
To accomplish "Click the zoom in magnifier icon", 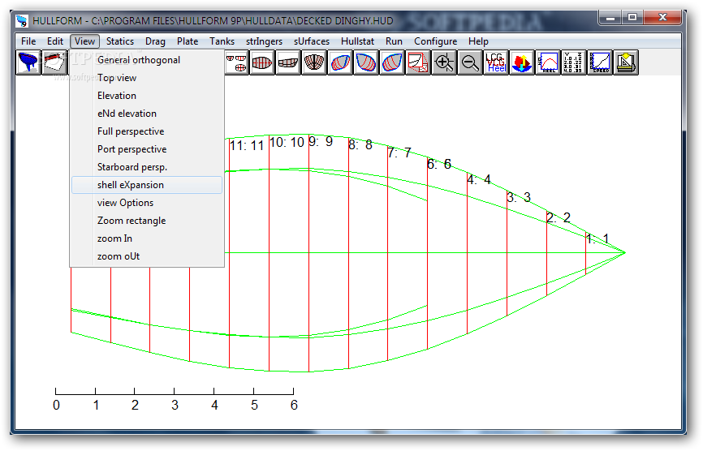I will 444,62.
